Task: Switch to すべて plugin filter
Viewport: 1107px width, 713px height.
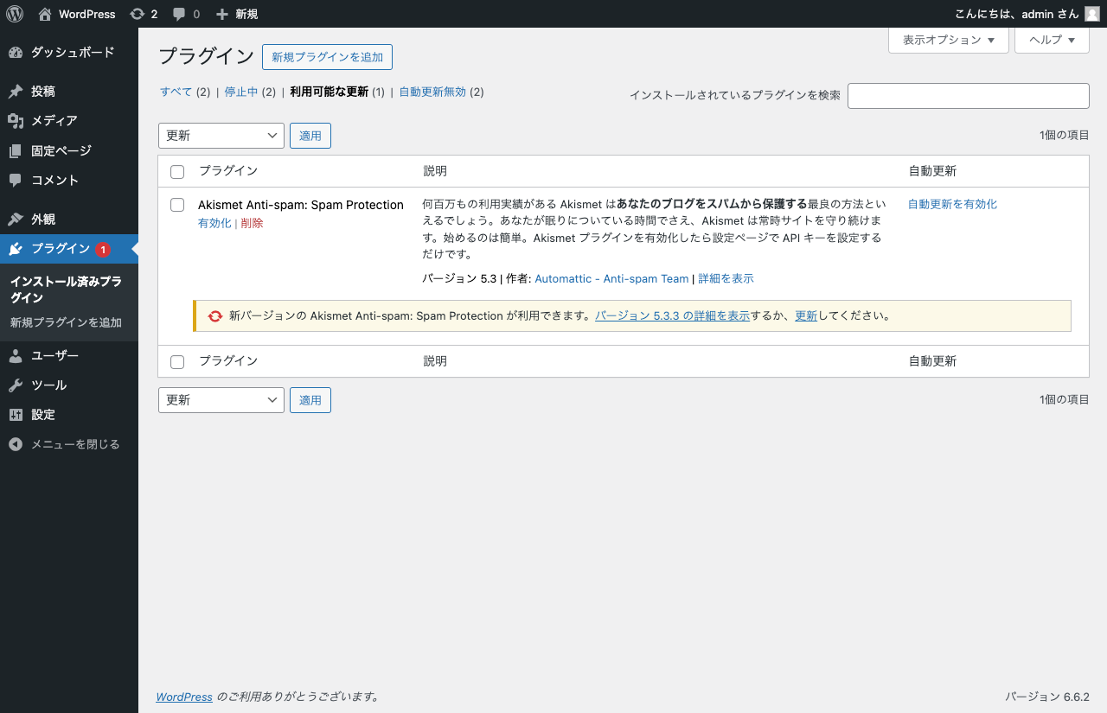Action: 176,92
